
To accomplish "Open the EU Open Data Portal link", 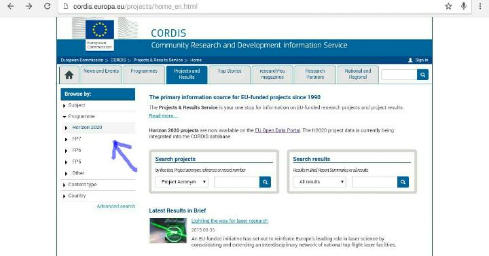I will [278, 130].
